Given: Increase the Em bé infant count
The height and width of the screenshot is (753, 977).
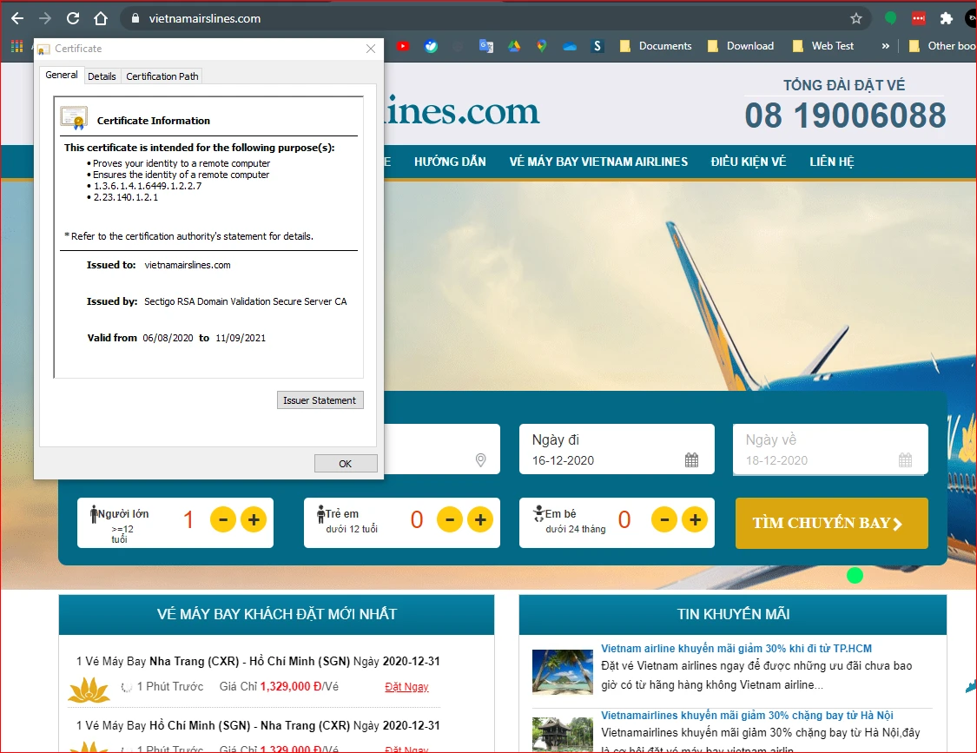Looking at the screenshot, I should click(695, 519).
